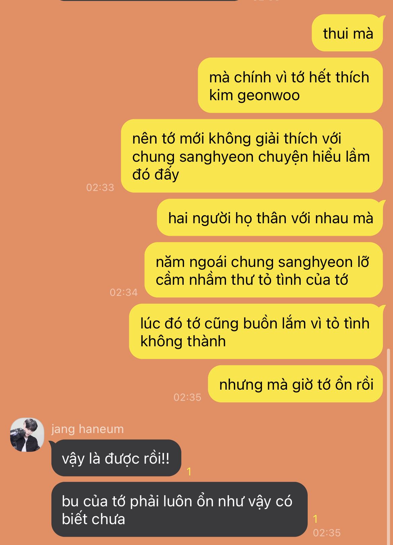Select the message about "thư tỏ tình"
This screenshot has height=545, width=393.
pyautogui.click(x=264, y=270)
